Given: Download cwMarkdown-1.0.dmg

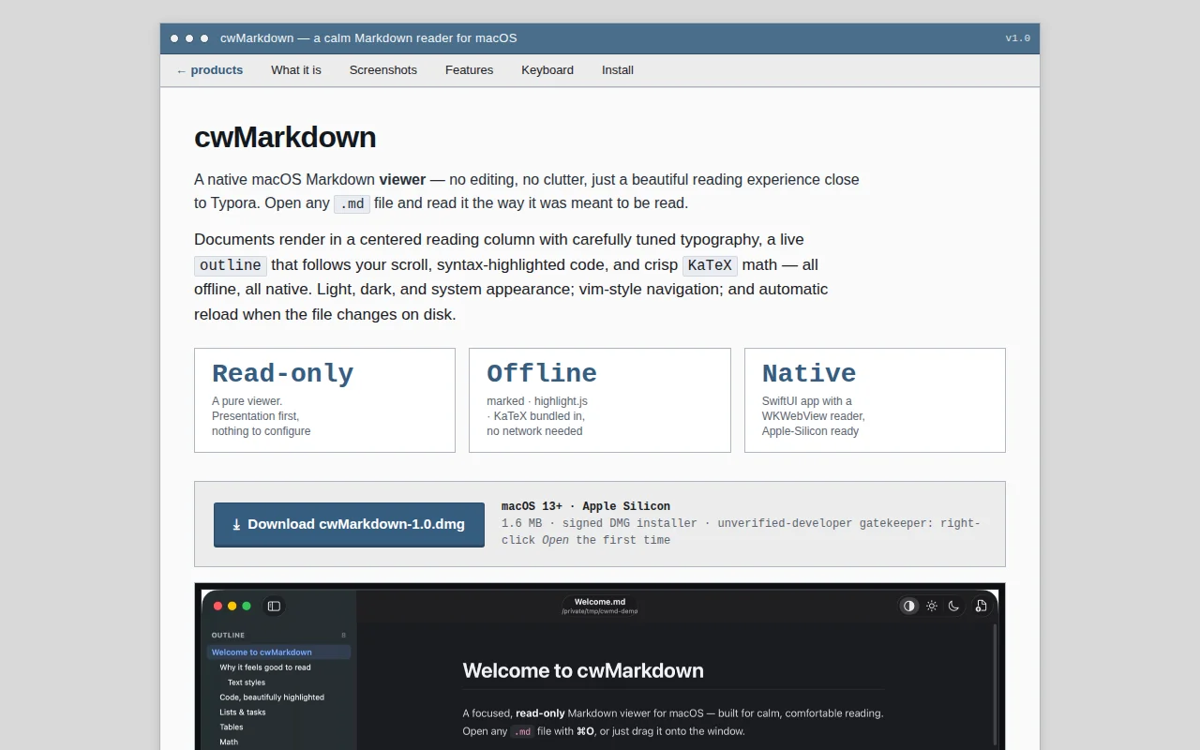Looking at the screenshot, I should click(349, 524).
